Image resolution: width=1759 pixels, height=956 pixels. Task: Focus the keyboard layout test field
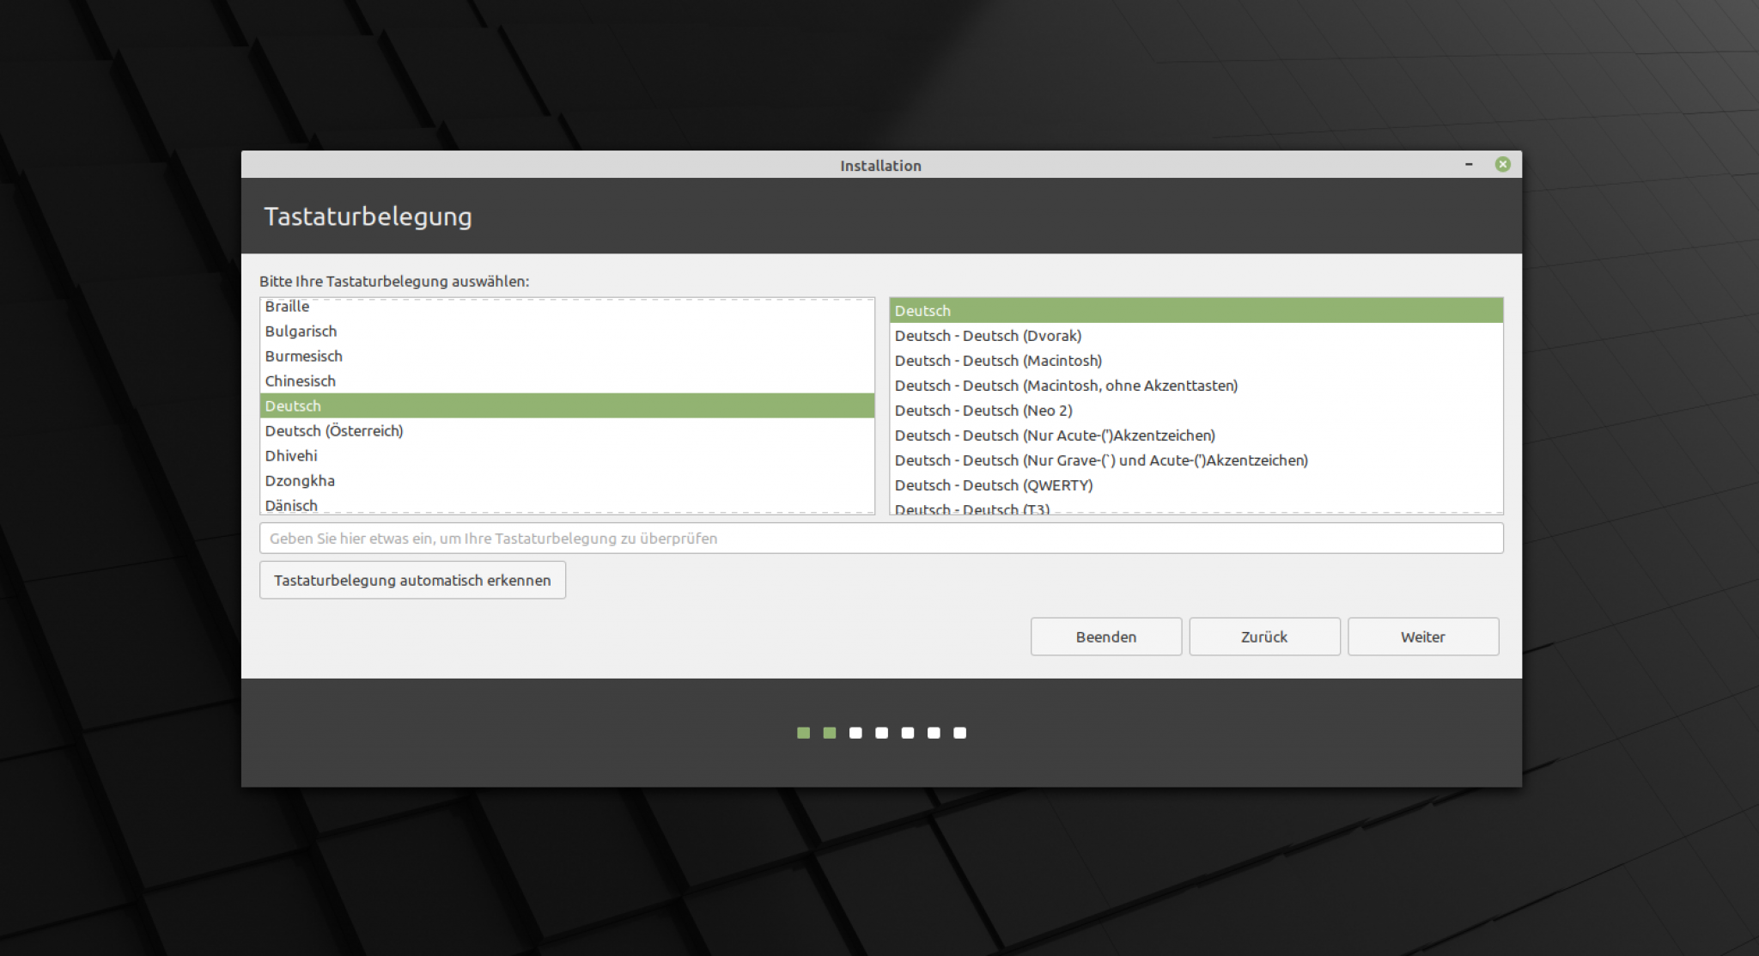(x=881, y=539)
